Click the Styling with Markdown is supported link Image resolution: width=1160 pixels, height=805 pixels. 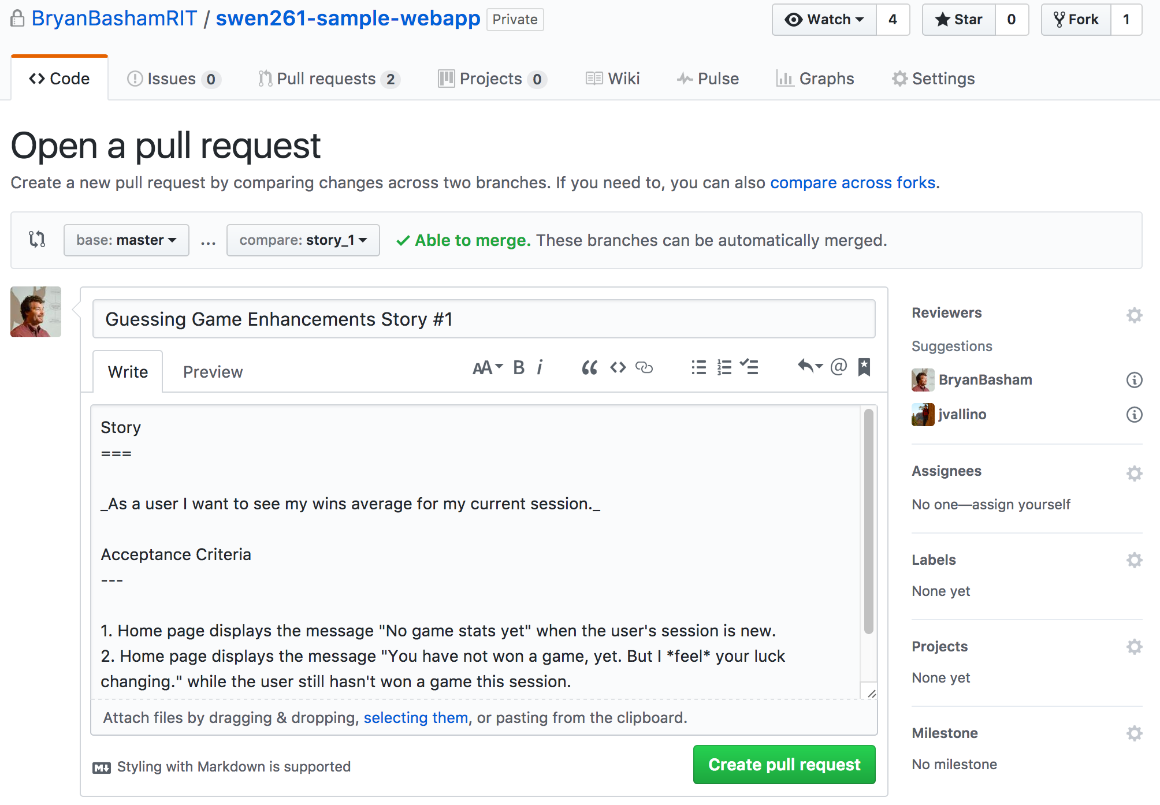click(x=234, y=767)
